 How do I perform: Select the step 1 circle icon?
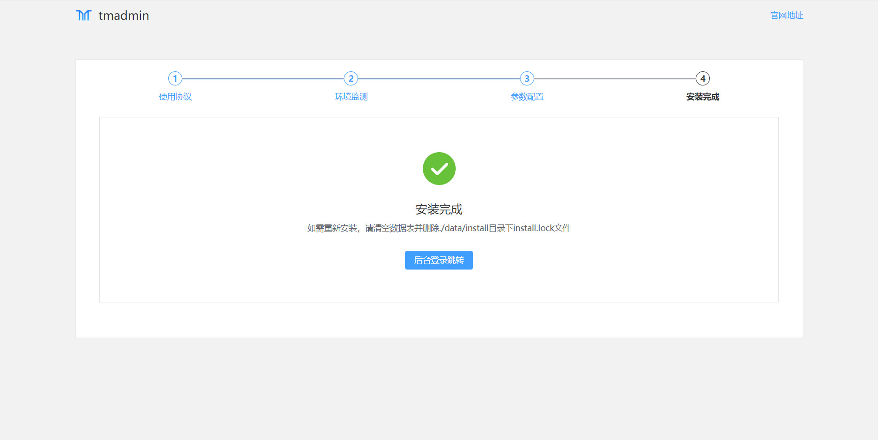click(x=175, y=78)
